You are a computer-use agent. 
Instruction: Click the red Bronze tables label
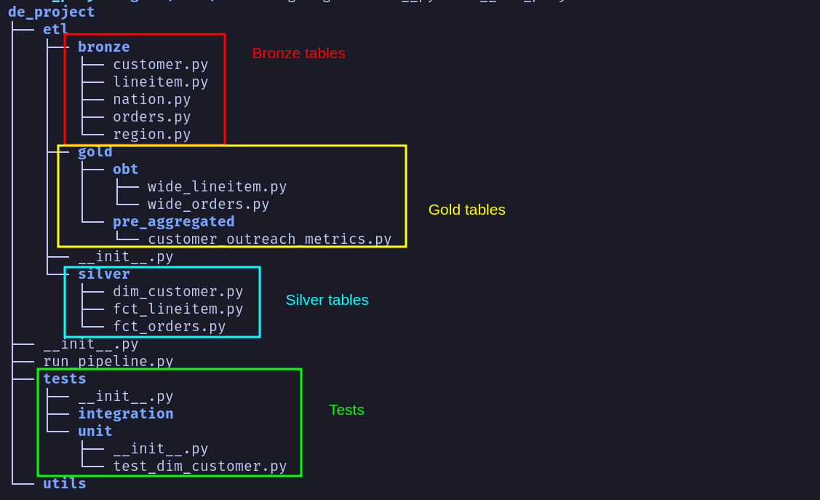pos(298,53)
